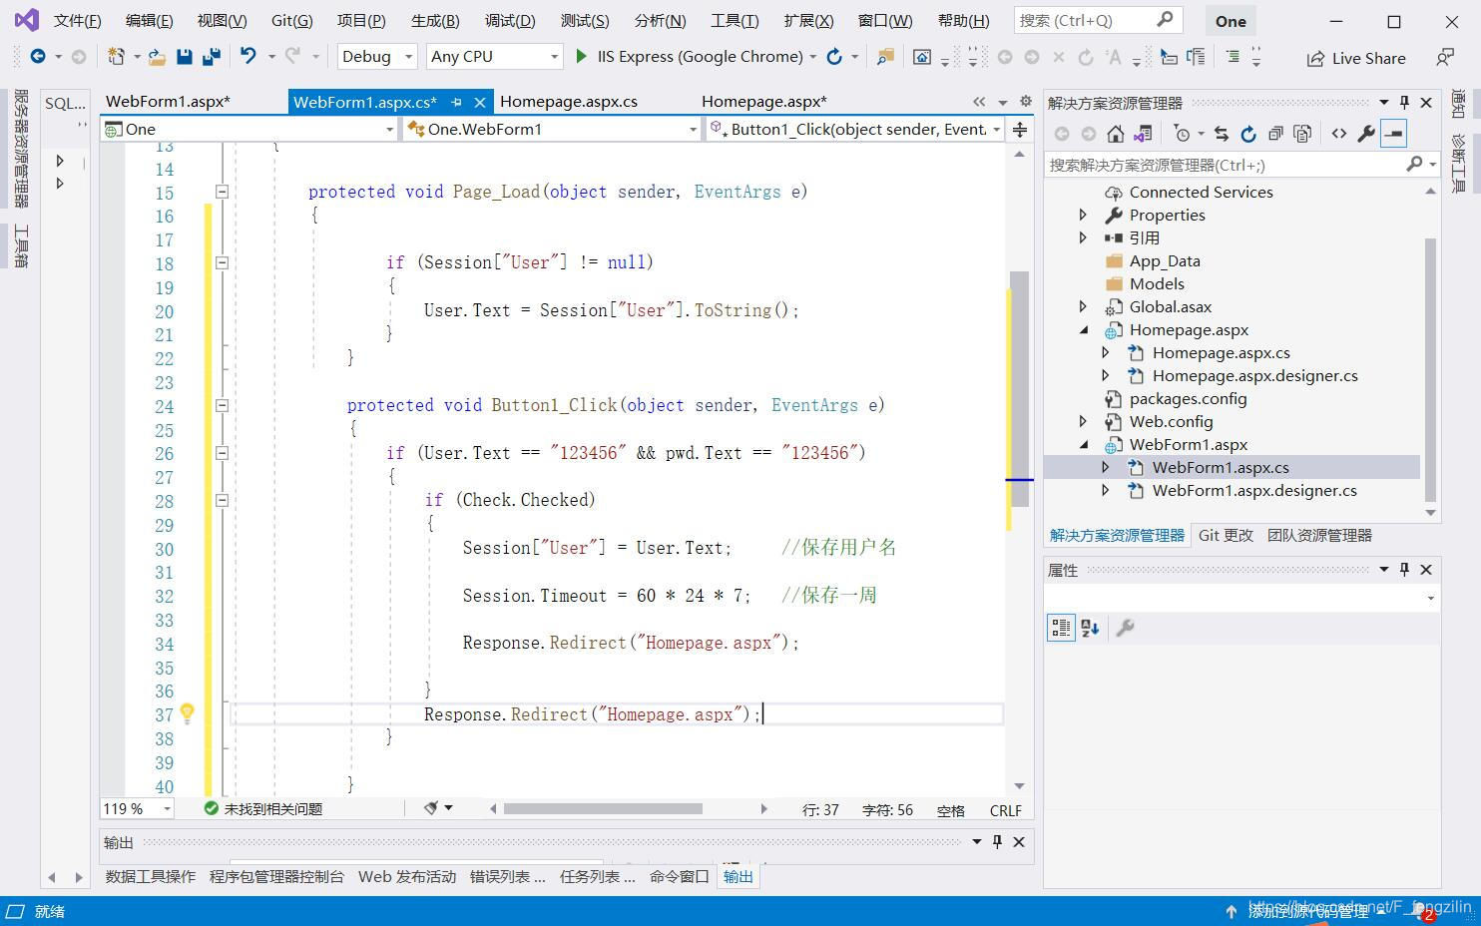
Task: Open the Debug configuration dropdown
Action: (376, 57)
